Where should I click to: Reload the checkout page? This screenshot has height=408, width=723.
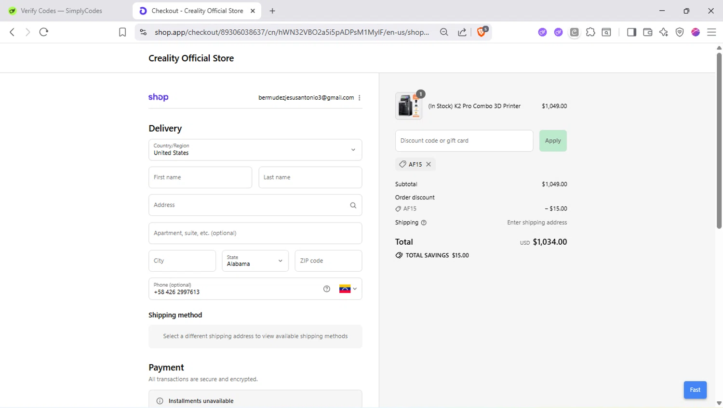click(44, 32)
